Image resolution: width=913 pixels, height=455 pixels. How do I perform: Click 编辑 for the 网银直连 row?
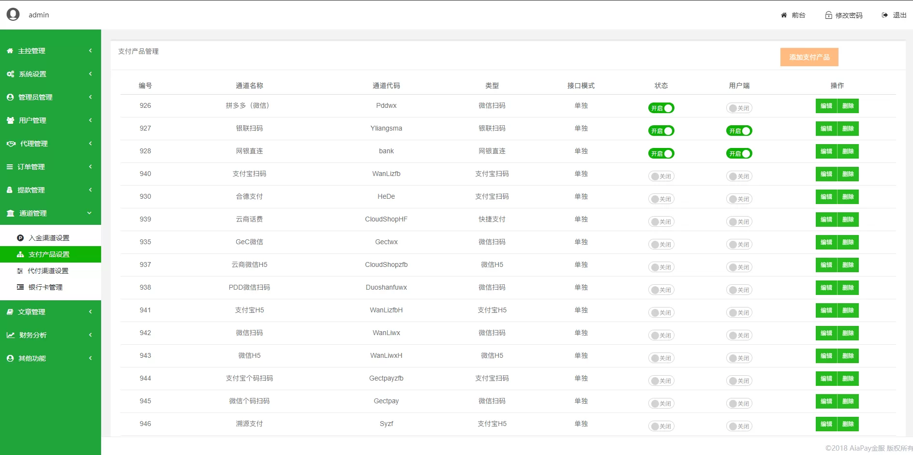tap(826, 151)
